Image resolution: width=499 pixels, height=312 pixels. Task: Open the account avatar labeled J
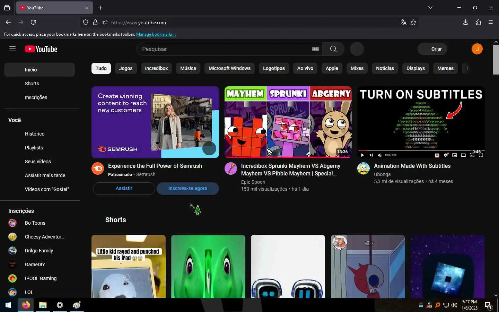(x=477, y=49)
